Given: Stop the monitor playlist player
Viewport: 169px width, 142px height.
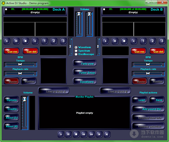Looking at the screenshot, I should click(x=76, y=134).
